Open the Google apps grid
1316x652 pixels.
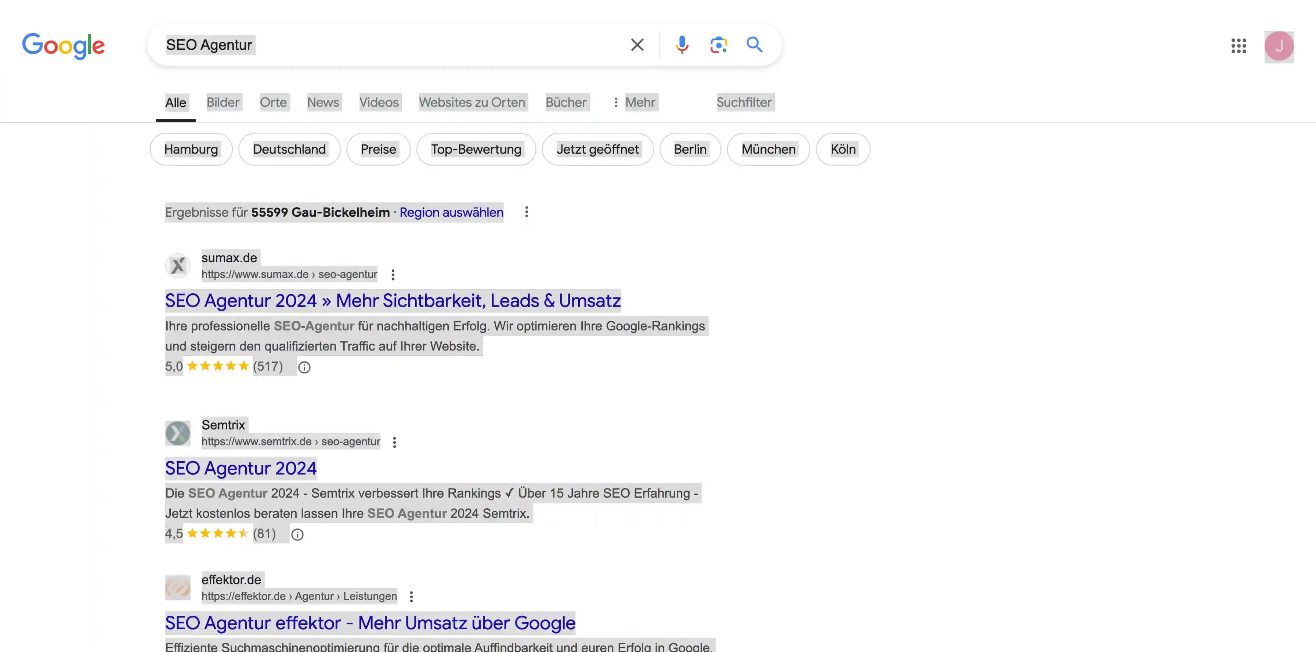(1239, 46)
